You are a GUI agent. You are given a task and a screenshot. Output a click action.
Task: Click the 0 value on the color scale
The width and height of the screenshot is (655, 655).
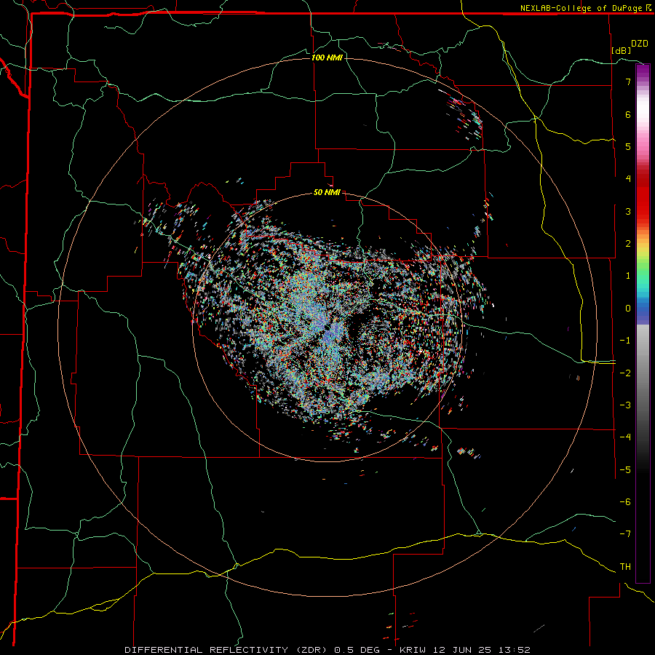[628, 309]
